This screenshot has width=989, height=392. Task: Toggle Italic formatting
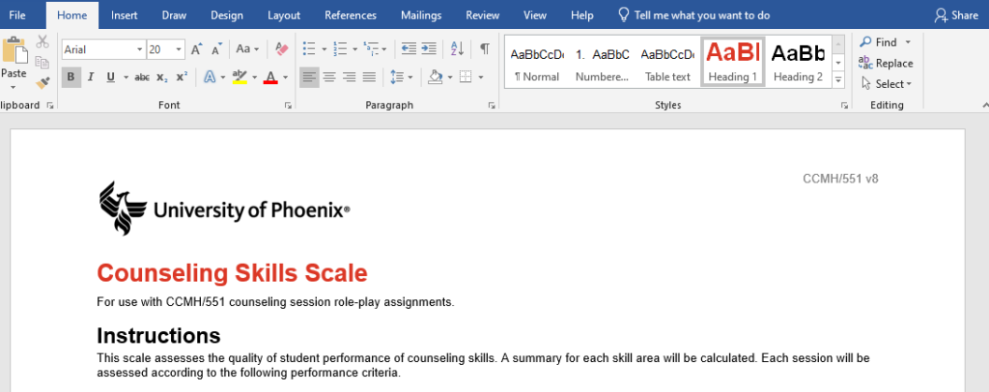(91, 77)
